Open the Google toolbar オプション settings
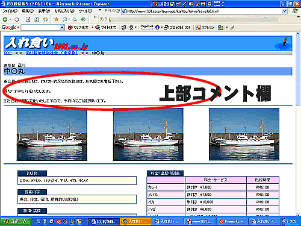301x226 pixels. coord(205,27)
